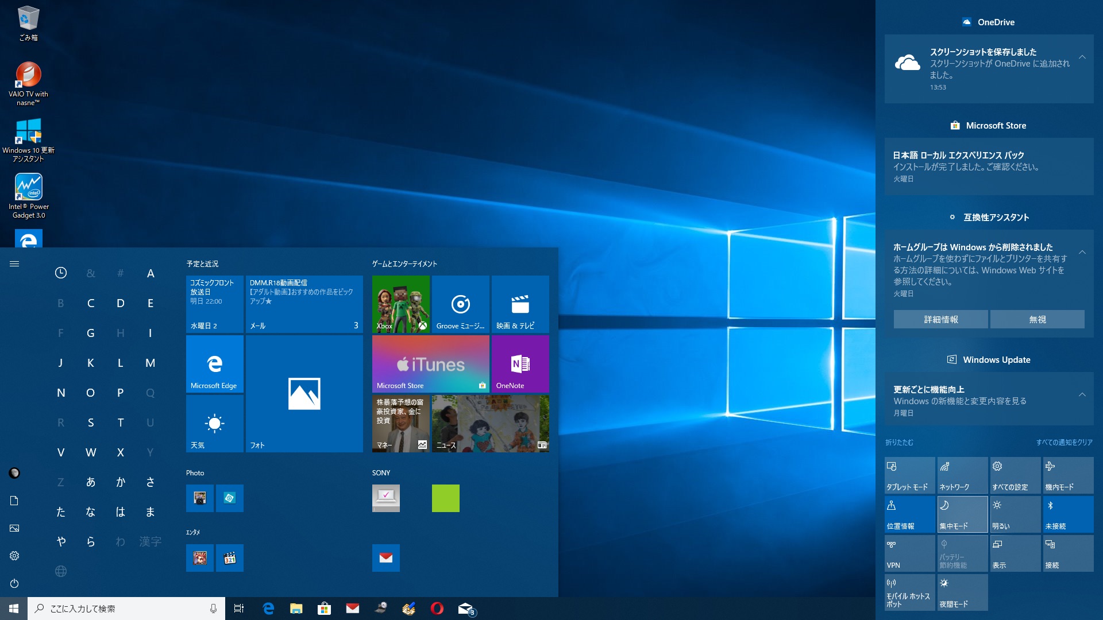The image size is (1103, 620).
Task: Open the Money (マネー) news tile
Action: pyautogui.click(x=400, y=424)
